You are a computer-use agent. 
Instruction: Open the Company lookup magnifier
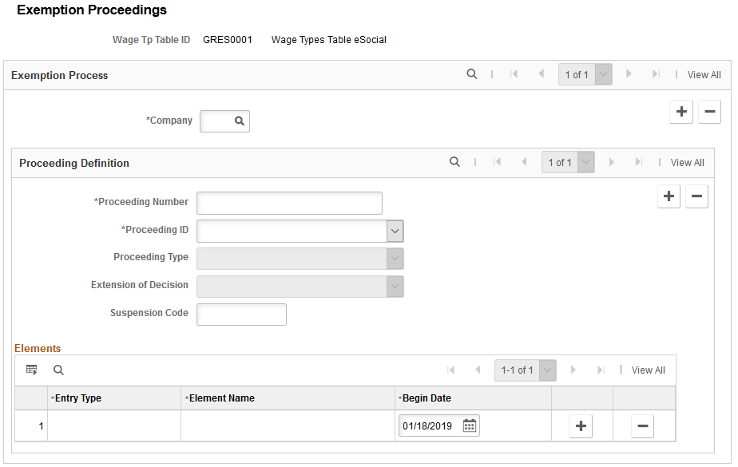[x=240, y=121]
